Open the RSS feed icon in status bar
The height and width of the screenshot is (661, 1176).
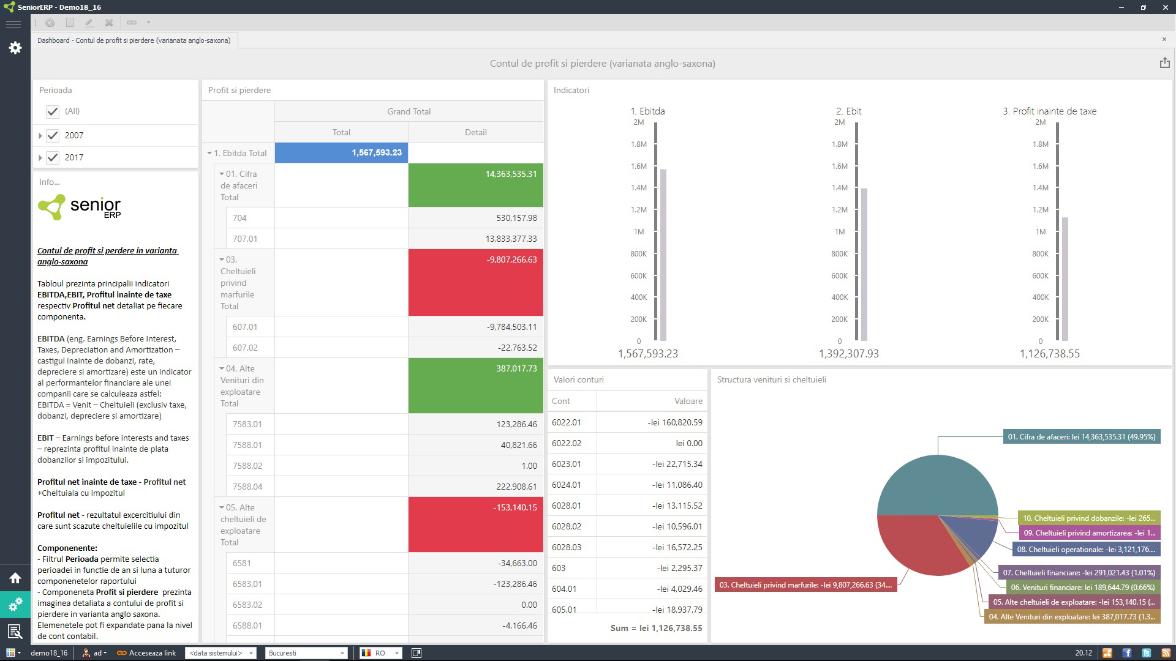click(1166, 653)
